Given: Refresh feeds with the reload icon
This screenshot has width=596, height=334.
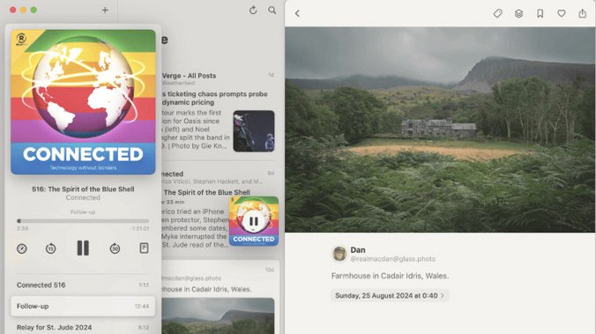Looking at the screenshot, I should pyautogui.click(x=253, y=11).
